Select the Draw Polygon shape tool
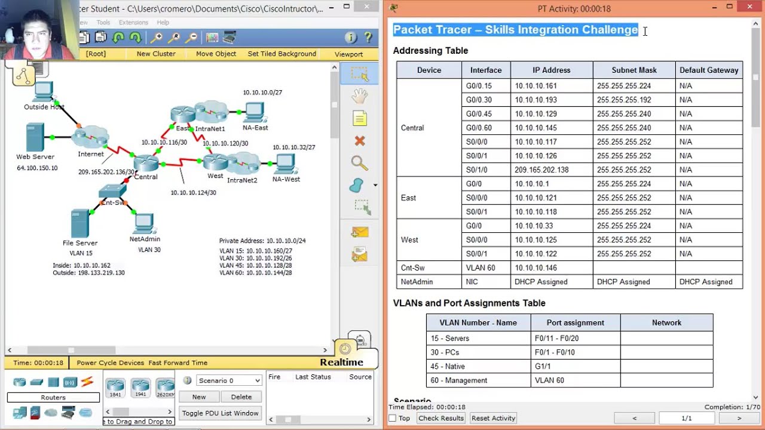The width and height of the screenshot is (765, 430). (x=357, y=185)
